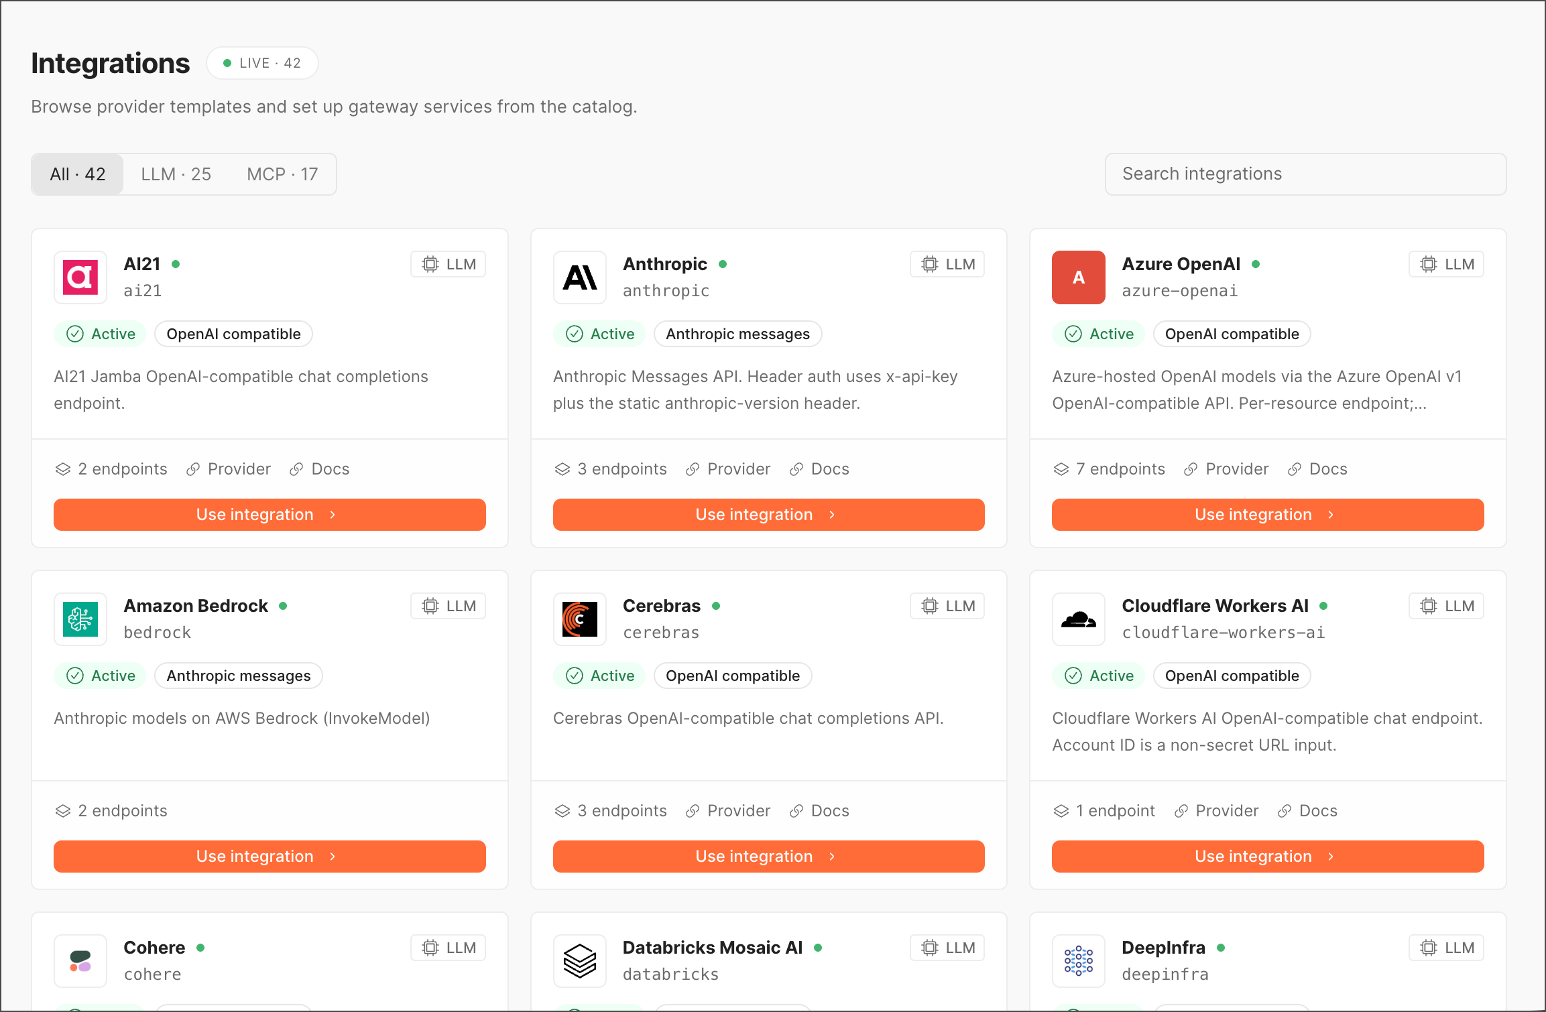The image size is (1546, 1012).
Task: Click "2 endpoints" on the AI21 card
Action: coord(111,469)
